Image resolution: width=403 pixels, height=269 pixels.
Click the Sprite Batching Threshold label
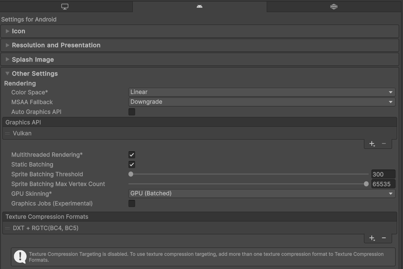pyautogui.click(x=47, y=174)
